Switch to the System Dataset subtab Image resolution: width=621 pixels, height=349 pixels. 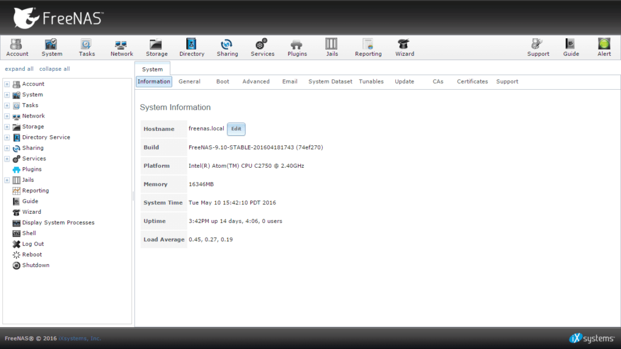330,82
